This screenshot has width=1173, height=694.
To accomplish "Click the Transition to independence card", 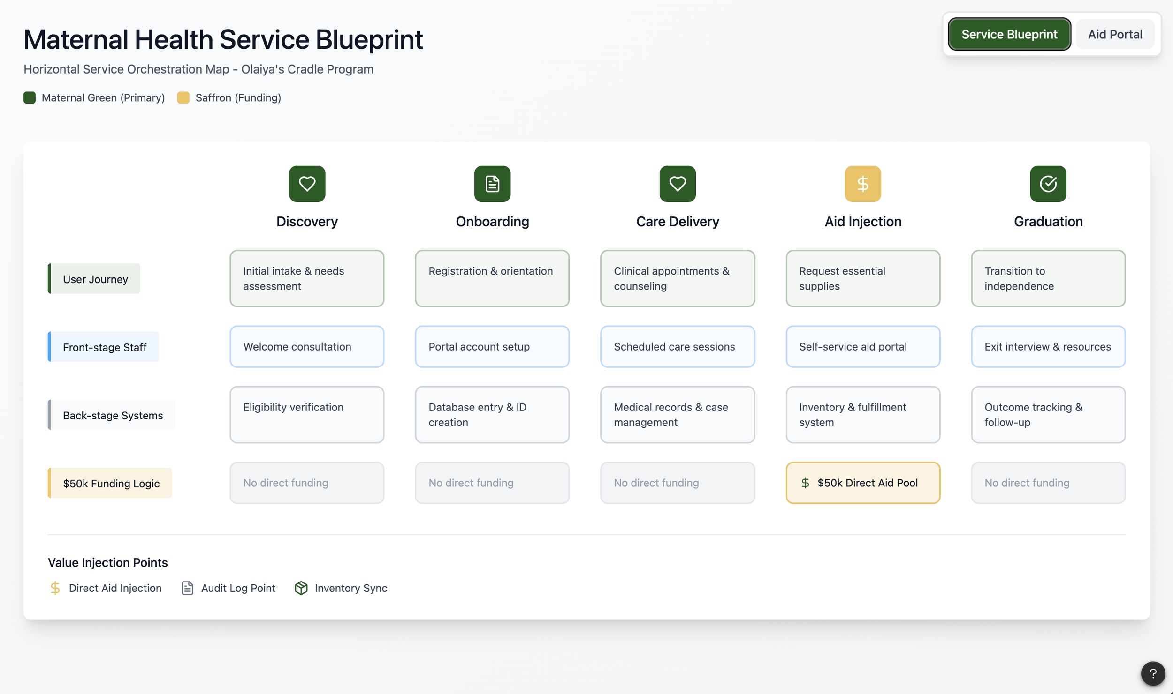I will click(1048, 278).
